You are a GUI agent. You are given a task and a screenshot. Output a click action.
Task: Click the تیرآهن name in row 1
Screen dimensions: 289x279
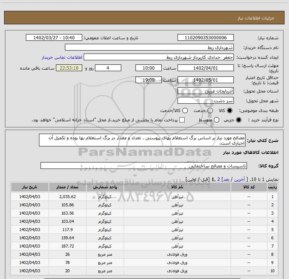click(x=177, y=197)
